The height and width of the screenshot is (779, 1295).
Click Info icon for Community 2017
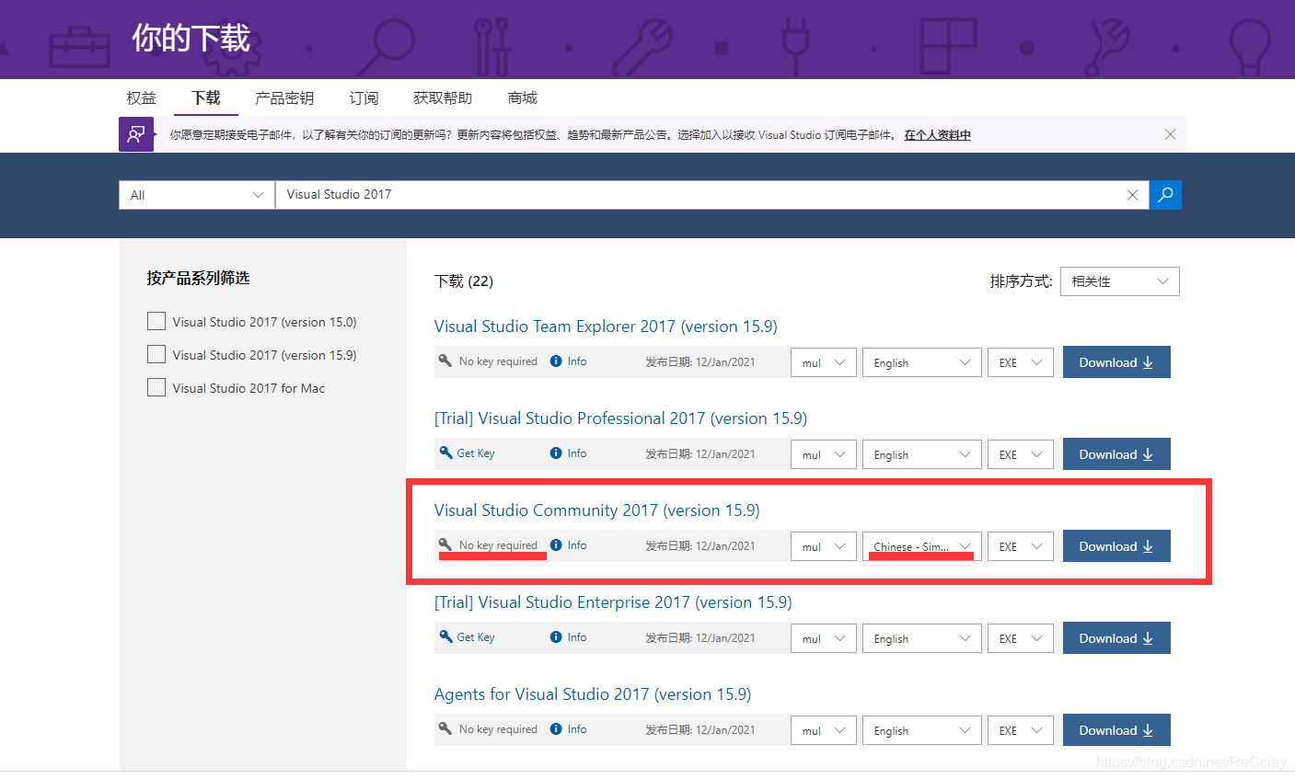pos(556,545)
